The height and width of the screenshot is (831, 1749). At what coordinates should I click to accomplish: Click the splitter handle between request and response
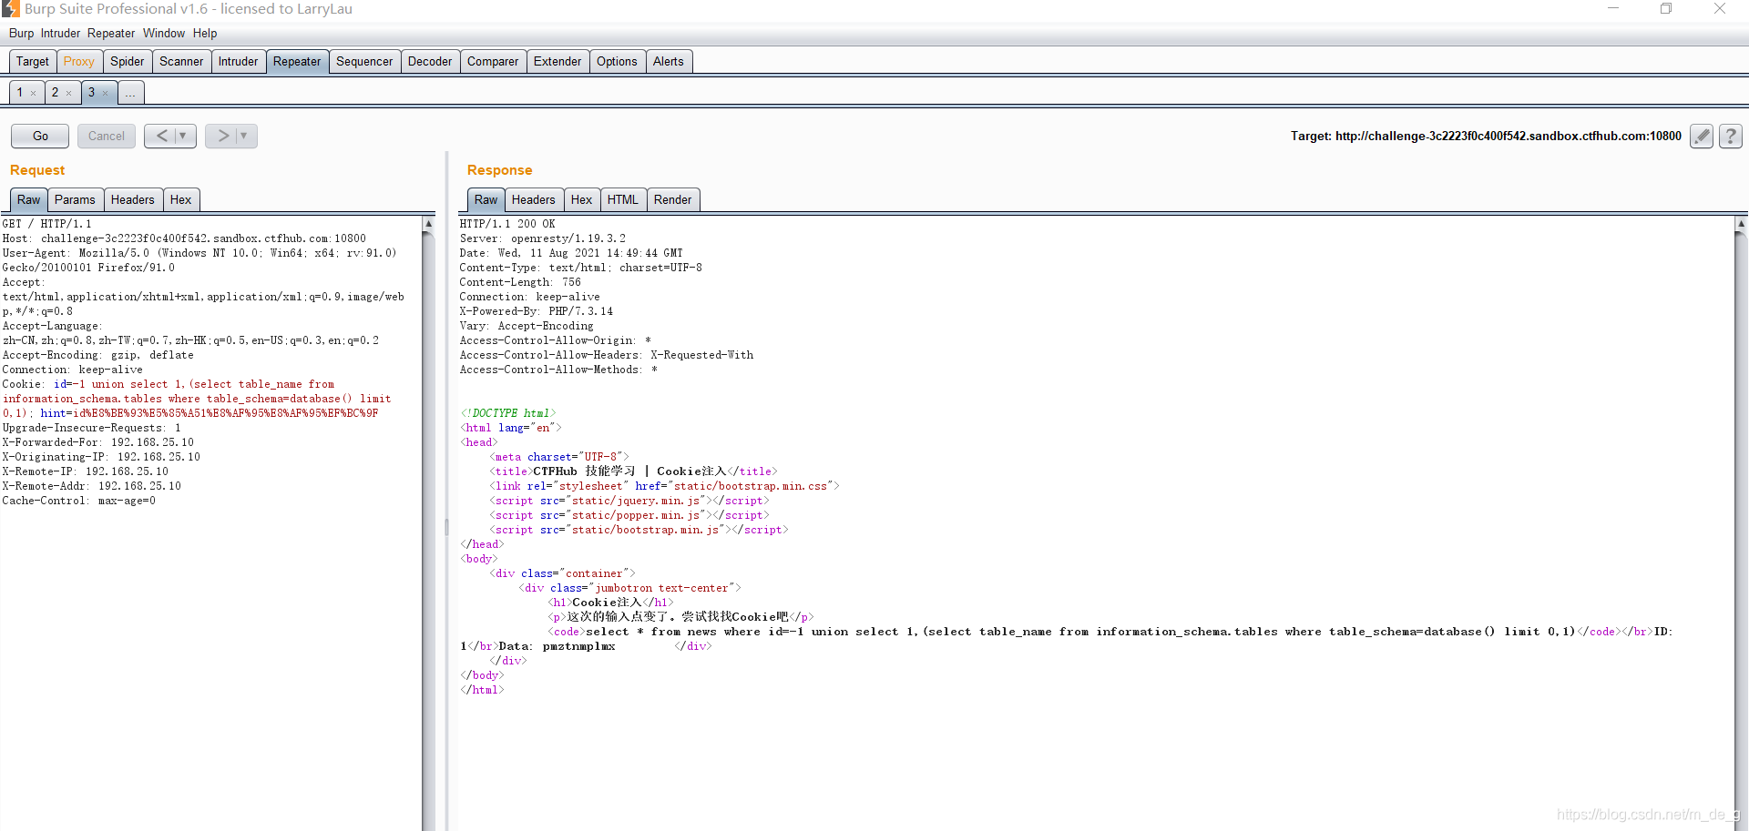coord(446,526)
